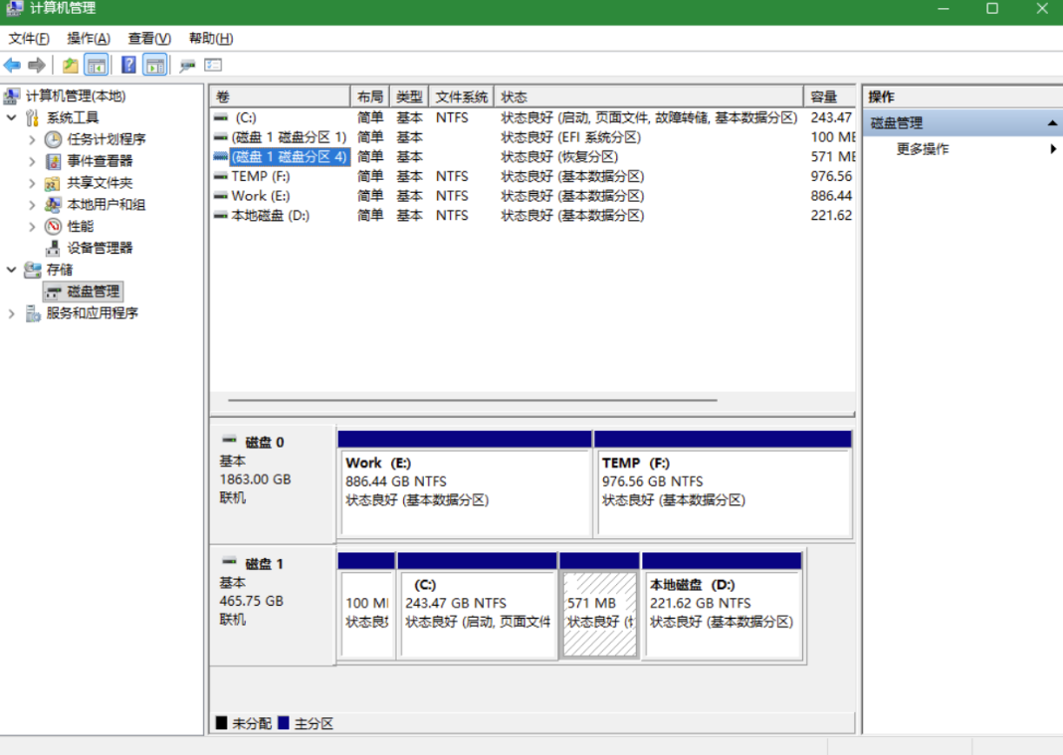Toggle the Show/Hide Console Tree icon

[97, 65]
